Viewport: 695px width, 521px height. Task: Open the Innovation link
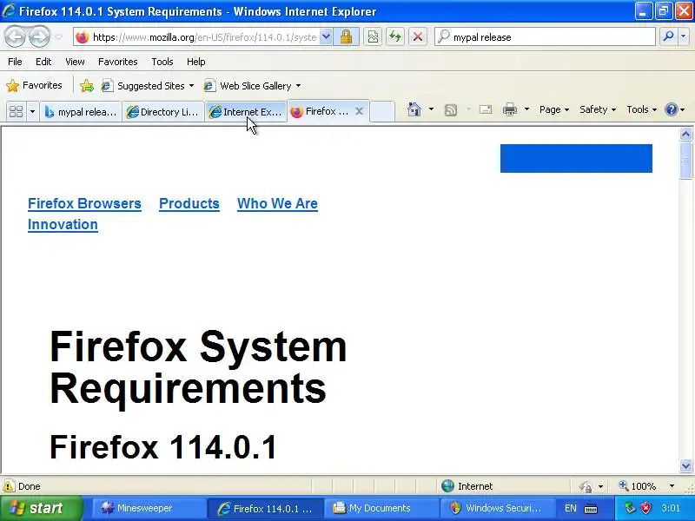tap(63, 225)
